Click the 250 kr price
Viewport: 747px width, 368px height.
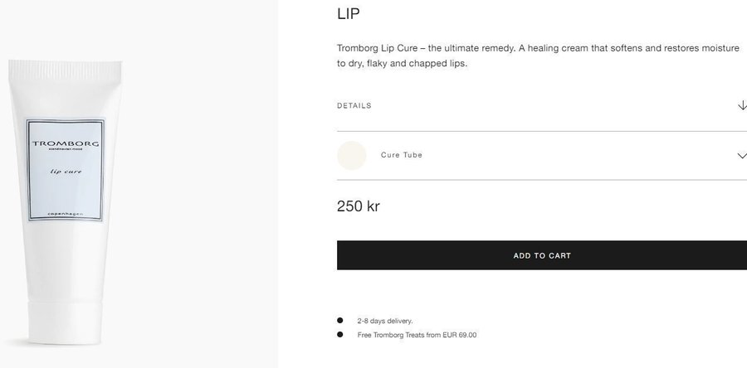(x=359, y=206)
